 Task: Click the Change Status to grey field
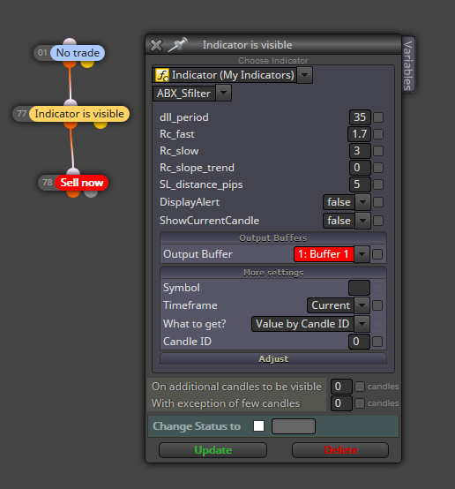pyautogui.click(x=294, y=426)
